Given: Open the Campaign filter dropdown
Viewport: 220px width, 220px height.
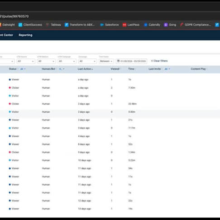Looking at the screenshot, I should coord(87,61).
